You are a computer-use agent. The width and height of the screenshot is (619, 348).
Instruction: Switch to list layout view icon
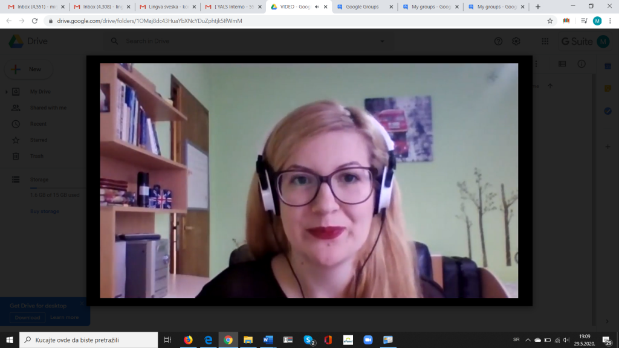[x=562, y=64]
